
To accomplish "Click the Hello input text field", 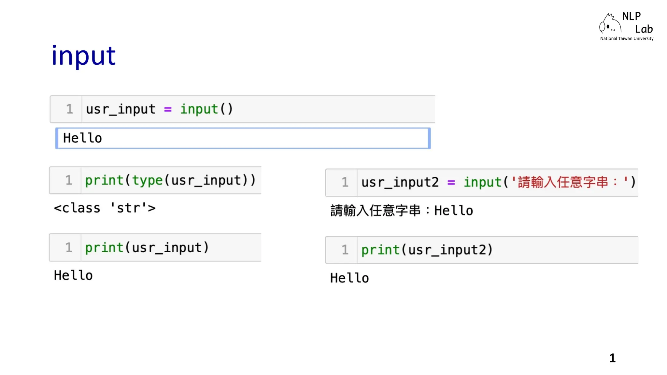I will pyautogui.click(x=243, y=138).
